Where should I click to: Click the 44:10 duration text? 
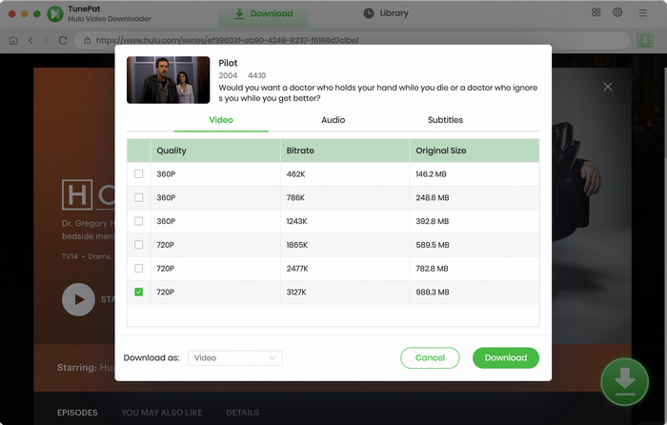[x=257, y=75]
